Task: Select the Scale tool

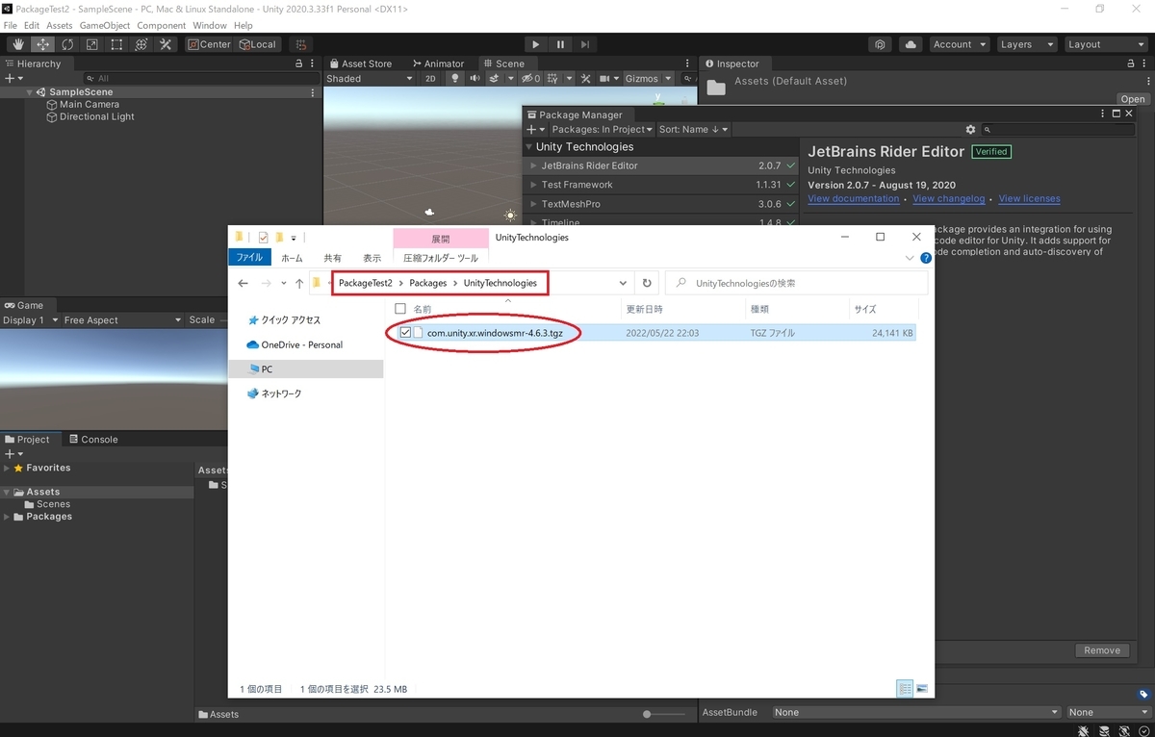Action: point(92,44)
